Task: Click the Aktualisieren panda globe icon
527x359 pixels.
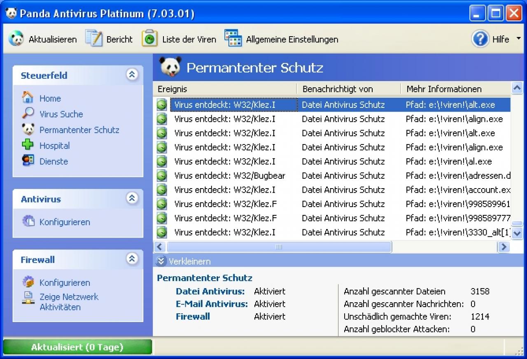Action: coord(16,39)
